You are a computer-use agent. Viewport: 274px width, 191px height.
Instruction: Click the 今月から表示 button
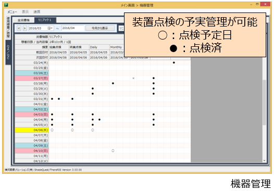[x=100, y=28]
